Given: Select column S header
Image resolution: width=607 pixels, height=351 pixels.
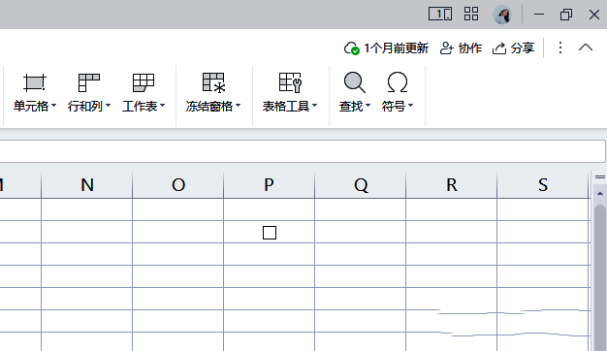Looking at the screenshot, I should 543,185.
